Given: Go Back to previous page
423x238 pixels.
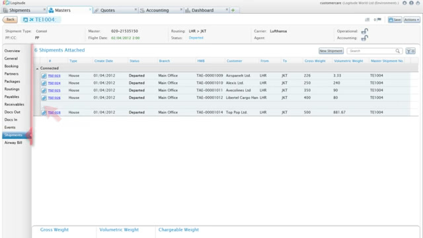Looking at the screenshot, I should click(x=10, y=19).
